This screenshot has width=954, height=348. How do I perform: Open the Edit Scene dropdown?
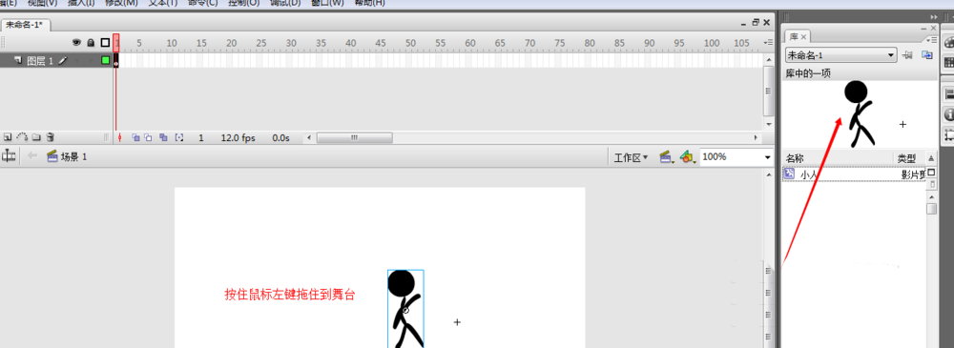point(666,157)
